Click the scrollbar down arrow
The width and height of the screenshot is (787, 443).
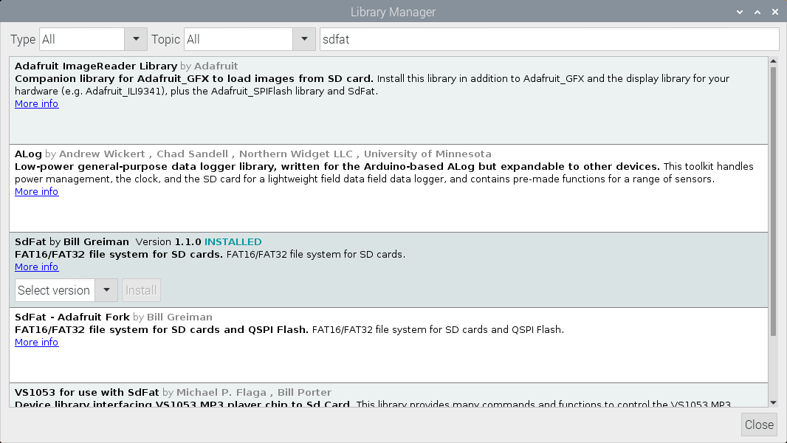tap(773, 402)
